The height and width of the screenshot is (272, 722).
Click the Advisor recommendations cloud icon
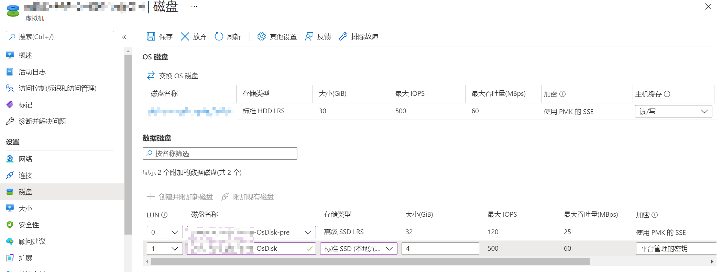click(x=10, y=241)
